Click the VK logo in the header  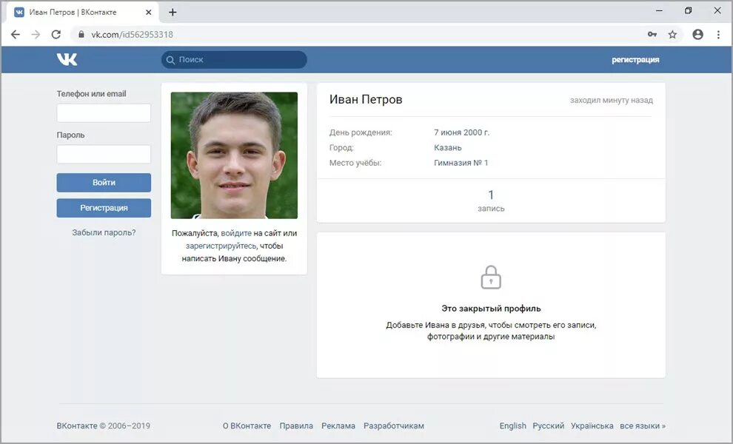pos(67,58)
